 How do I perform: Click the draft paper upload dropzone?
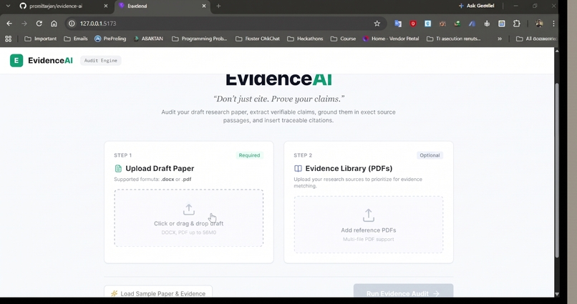tap(189, 218)
